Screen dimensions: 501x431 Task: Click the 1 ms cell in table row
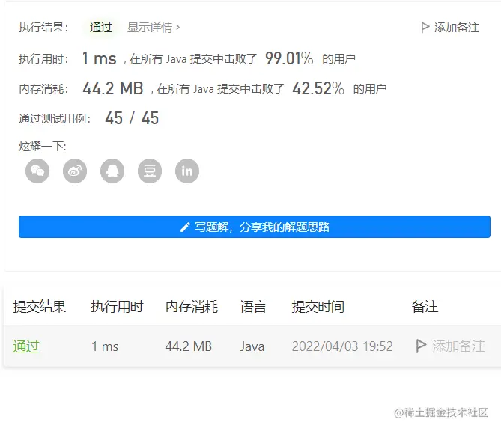tap(105, 346)
